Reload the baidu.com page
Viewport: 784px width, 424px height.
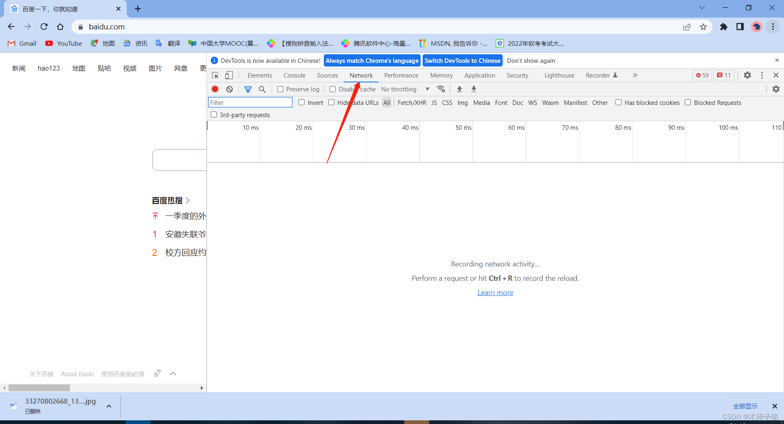click(44, 27)
